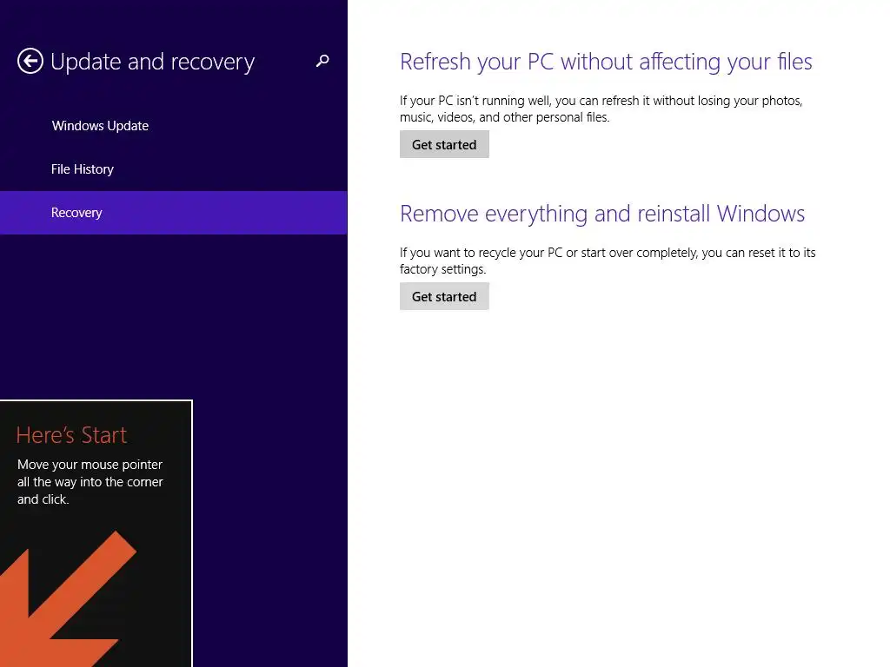Click the factory settings description text
Screen dimensions: 890x667
[x=608, y=261]
